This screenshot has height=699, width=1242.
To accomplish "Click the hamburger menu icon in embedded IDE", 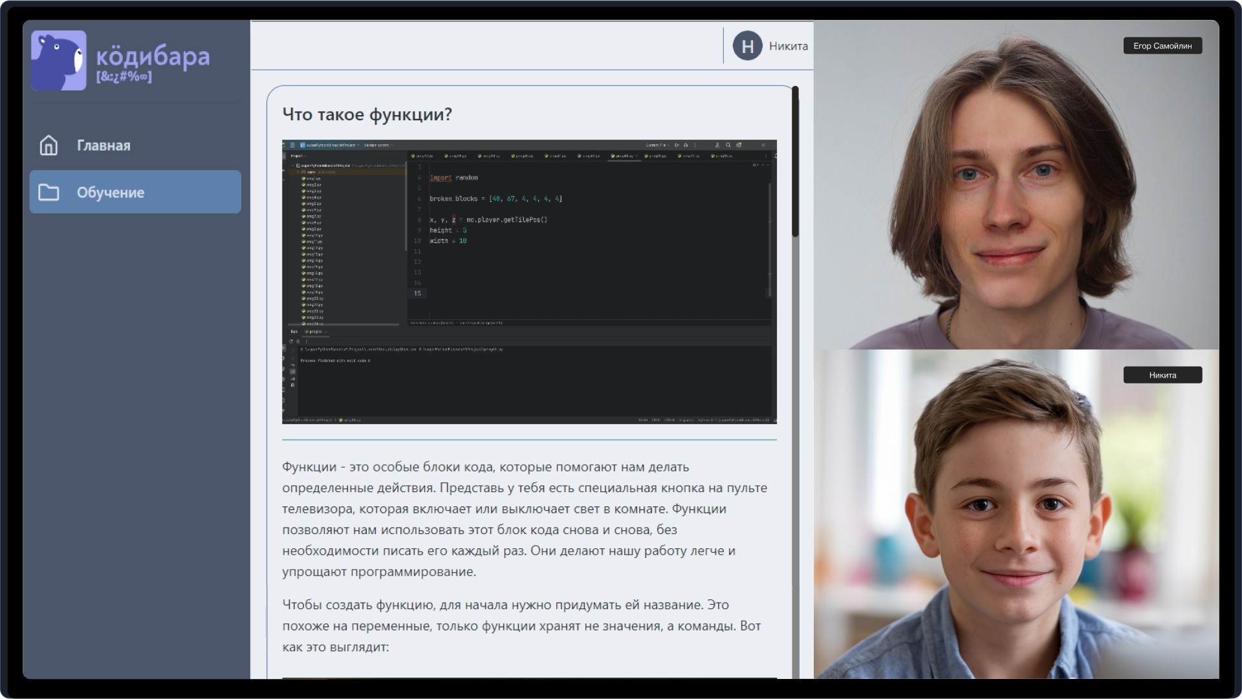I will tap(292, 145).
